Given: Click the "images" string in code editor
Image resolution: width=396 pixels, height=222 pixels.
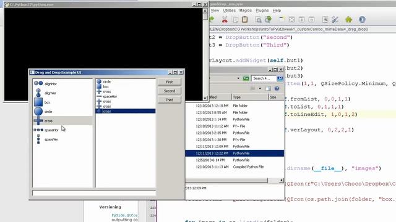Looking at the screenshot, I should tap(364, 168).
